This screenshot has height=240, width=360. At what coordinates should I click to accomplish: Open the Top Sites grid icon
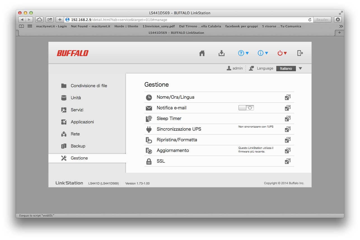coord(30,26)
